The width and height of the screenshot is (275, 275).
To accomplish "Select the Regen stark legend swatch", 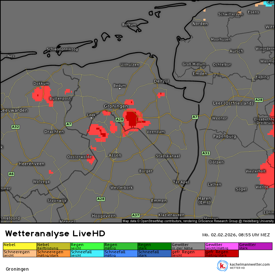I will click(155, 246).
